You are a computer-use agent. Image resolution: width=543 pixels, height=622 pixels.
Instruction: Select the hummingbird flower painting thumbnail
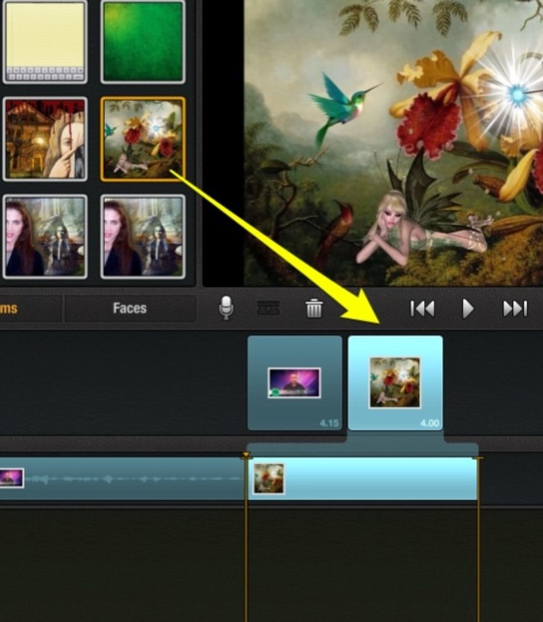coord(142,138)
